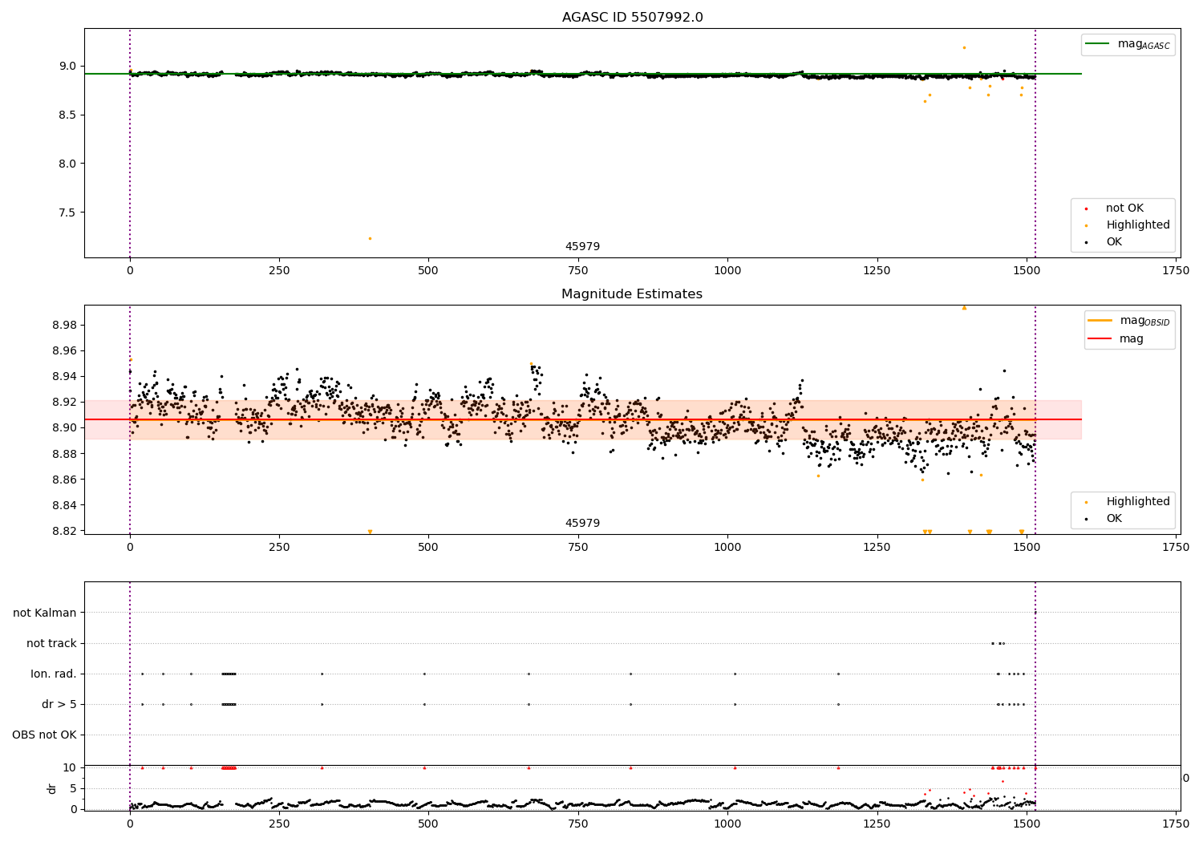The image size is (1203, 842).
Task: Click the '8.5' y-axis tick of the top plot
Action: [x=67, y=115]
